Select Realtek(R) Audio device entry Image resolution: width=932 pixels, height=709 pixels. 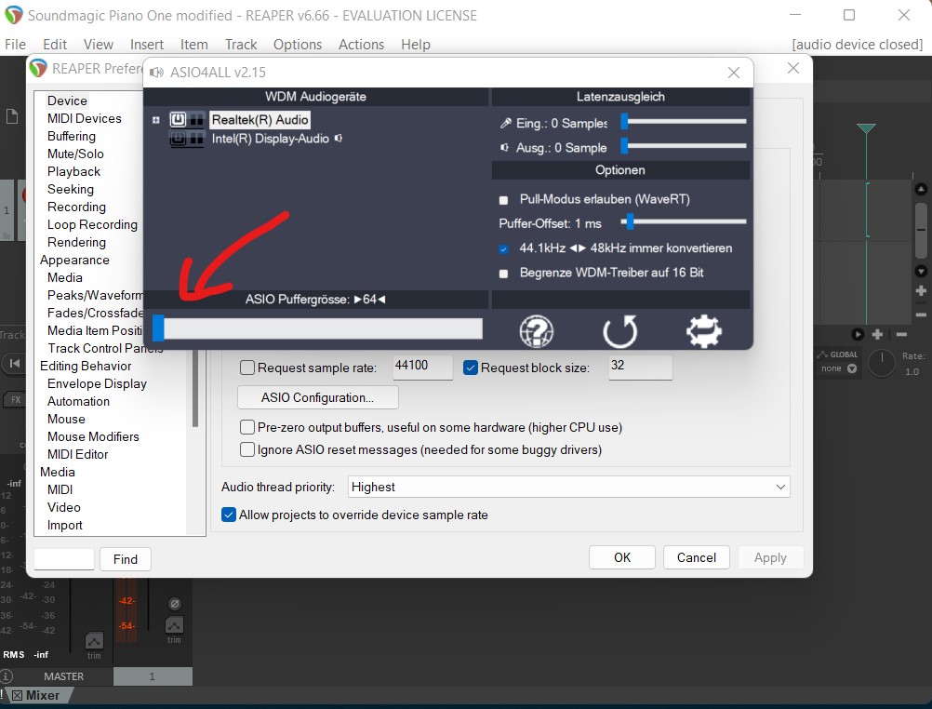[x=260, y=120]
